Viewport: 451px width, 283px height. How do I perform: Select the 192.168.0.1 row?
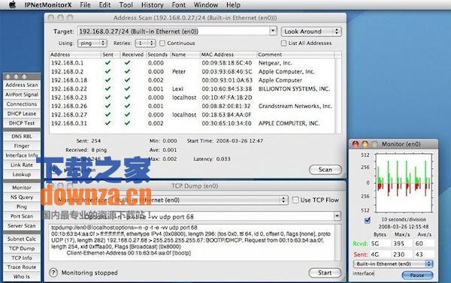tap(192, 63)
